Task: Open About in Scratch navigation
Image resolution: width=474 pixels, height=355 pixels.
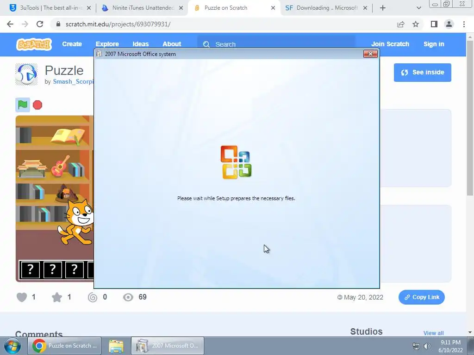Action: click(x=172, y=44)
